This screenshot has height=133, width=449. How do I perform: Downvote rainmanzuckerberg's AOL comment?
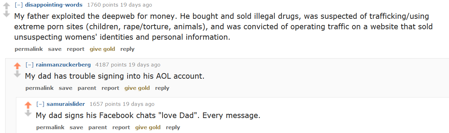17,74
